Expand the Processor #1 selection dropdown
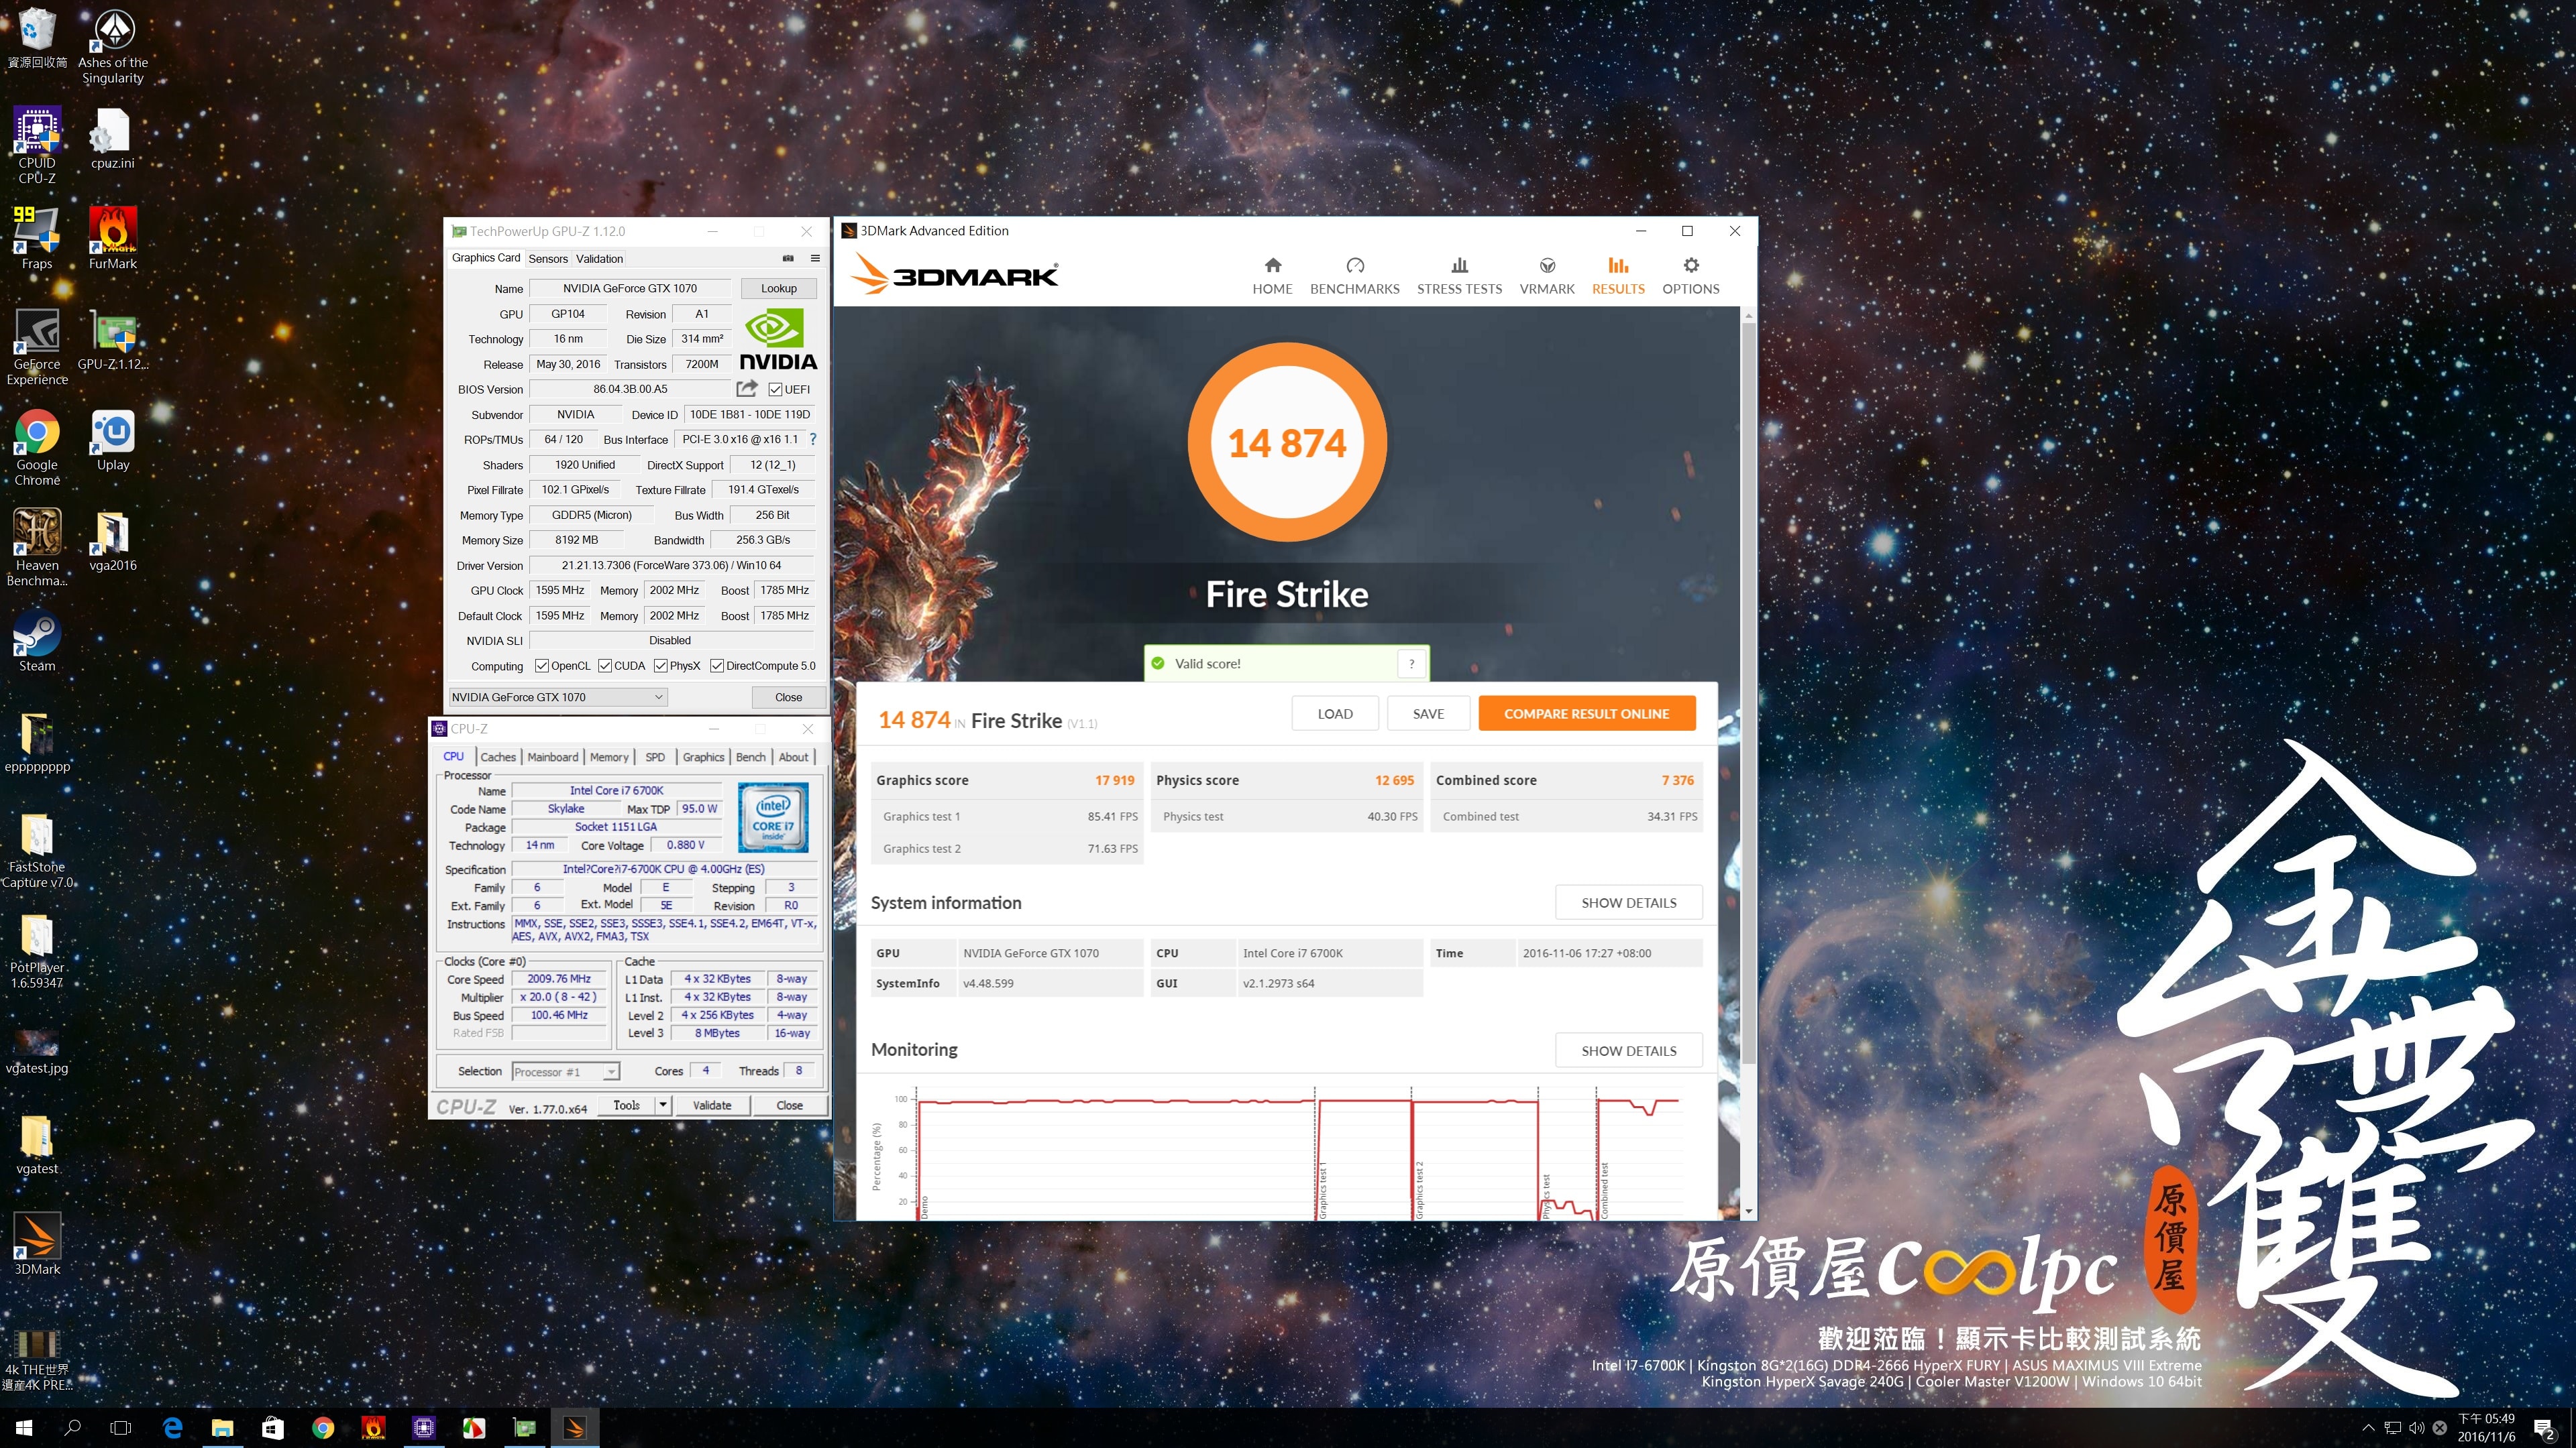The width and height of the screenshot is (2576, 1448). pos(565,1071)
